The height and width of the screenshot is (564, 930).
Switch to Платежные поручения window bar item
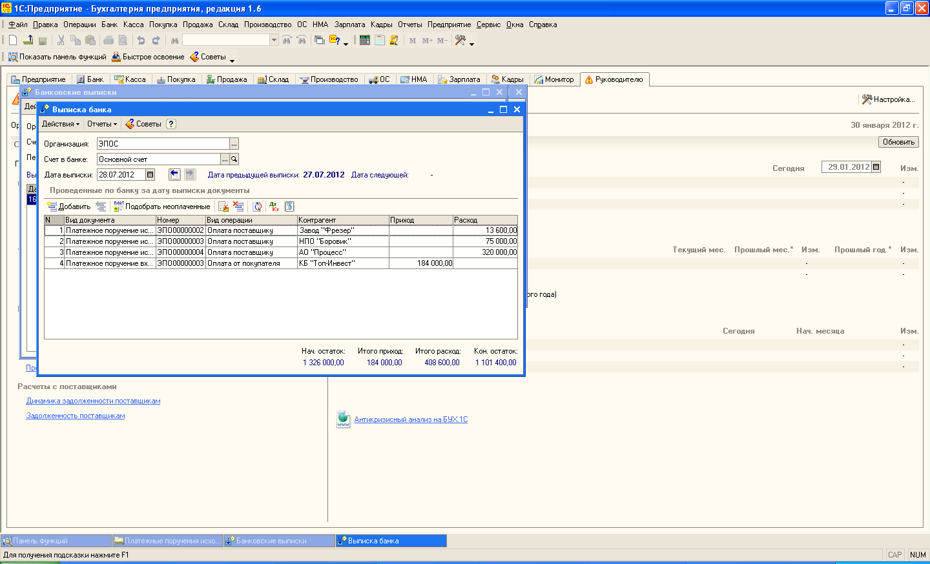click(x=167, y=541)
